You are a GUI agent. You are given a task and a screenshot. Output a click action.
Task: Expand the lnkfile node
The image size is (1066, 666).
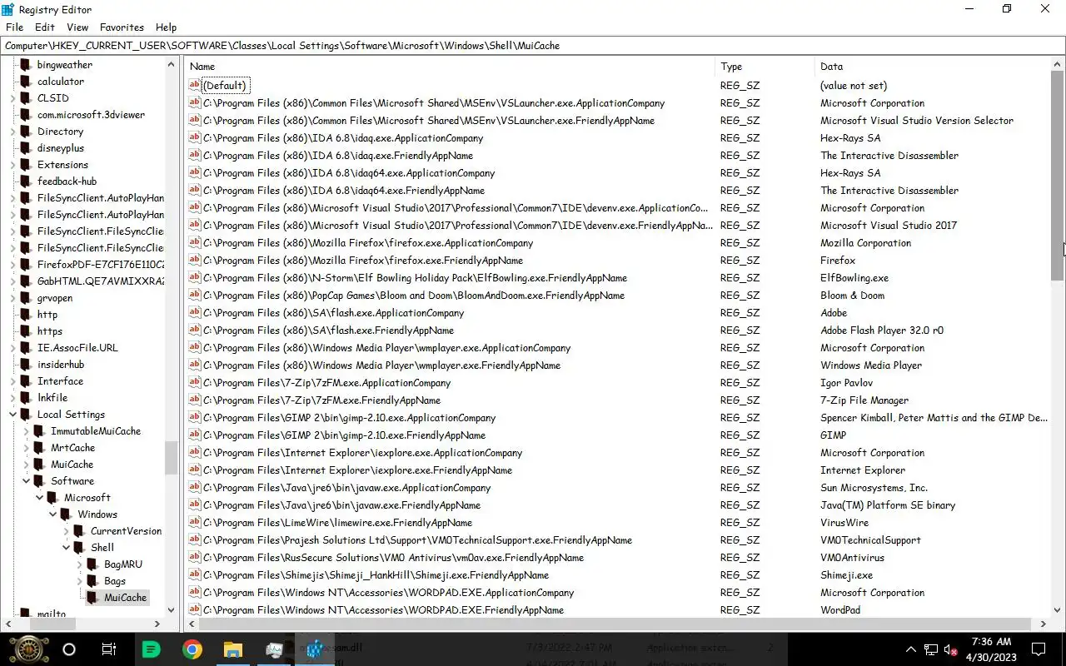[12, 398]
